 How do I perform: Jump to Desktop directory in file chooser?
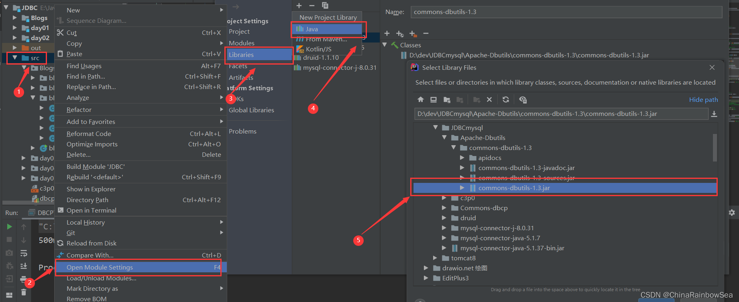click(434, 99)
